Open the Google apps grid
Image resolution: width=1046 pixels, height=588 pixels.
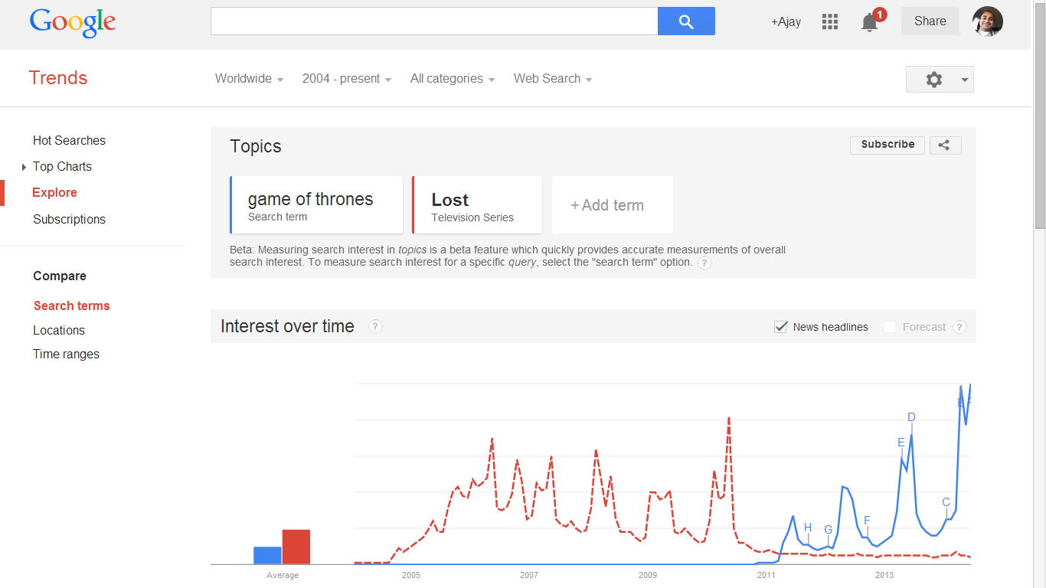click(830, 21)
